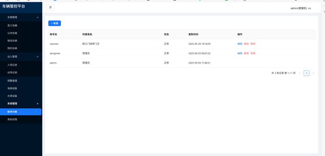Image resolution: width=325 pixels, height=156 pixels.
Task: Click 管理员 role in admin row
Action: click(86, 63)
